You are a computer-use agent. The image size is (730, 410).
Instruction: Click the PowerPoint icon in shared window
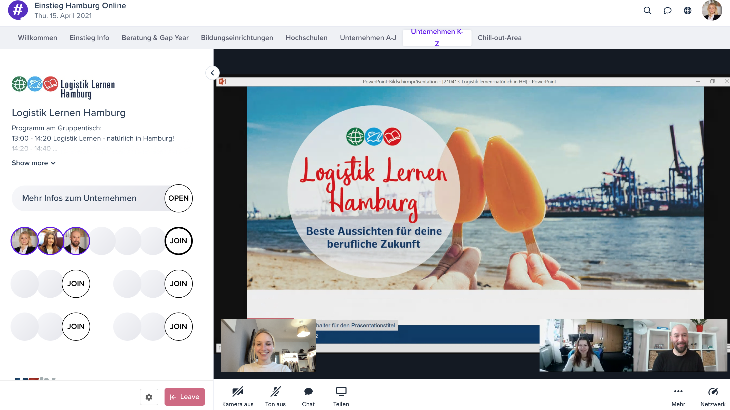[x=222, y=82]
